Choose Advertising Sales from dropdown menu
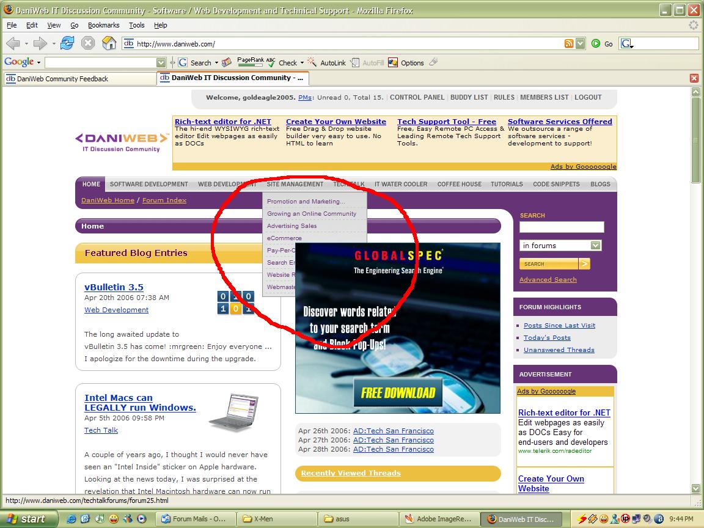Image resolution: width=704 pixels, height=528 pixels. coord(292,226)
